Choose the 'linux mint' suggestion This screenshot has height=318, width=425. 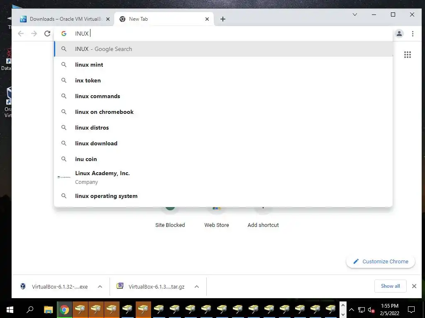click(223, 65)
